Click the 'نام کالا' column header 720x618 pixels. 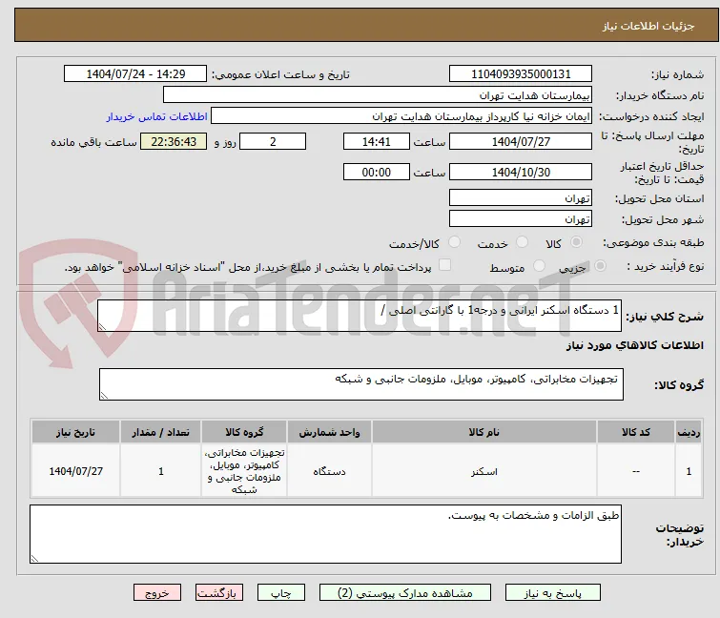(484, 432)
